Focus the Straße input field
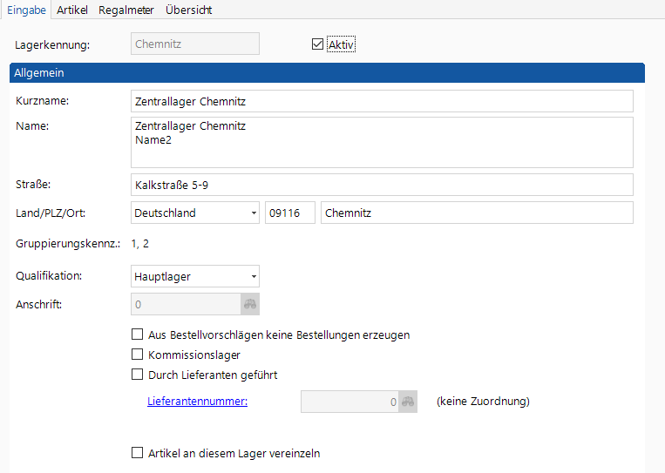 [x=381, y=185]
